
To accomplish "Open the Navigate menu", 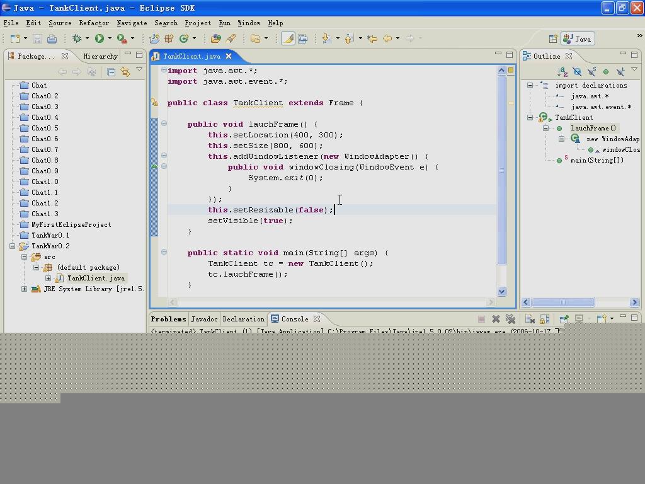I will (132, 23).
